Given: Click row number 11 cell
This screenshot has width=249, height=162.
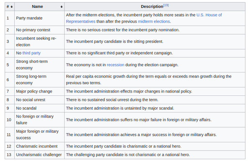Looking at the screenshot, I should click(x=10, y=134).
